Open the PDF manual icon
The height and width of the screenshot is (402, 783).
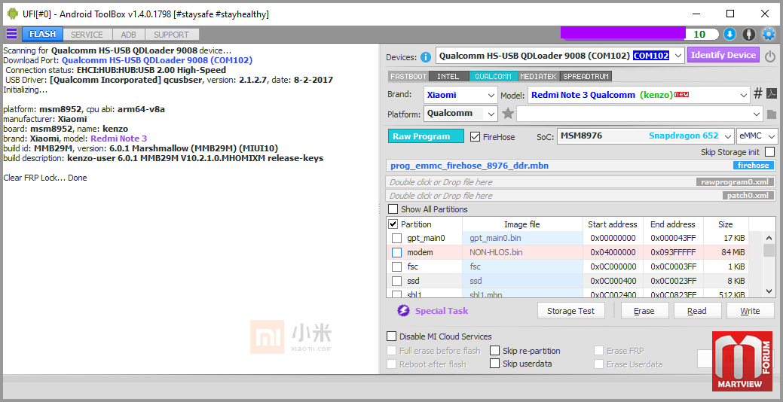(x=772, y=94)
